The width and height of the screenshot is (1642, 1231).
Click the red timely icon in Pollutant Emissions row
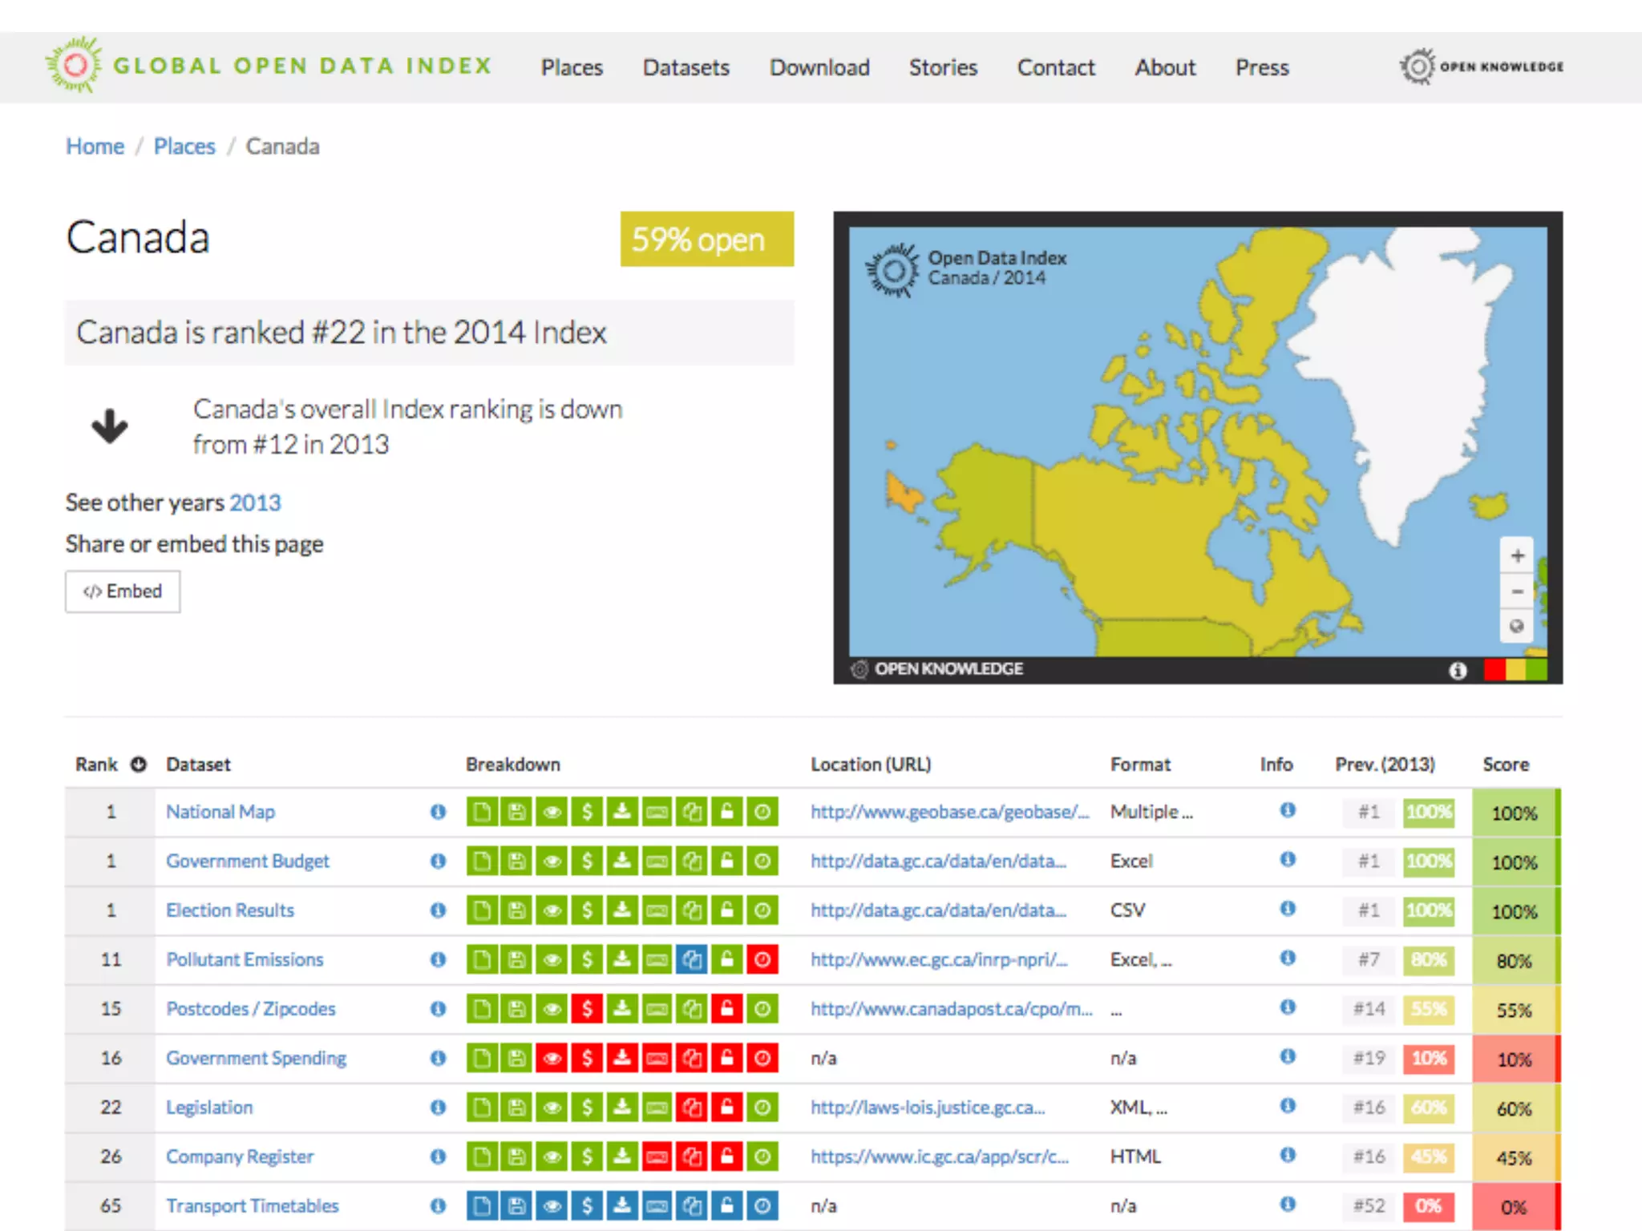click(762, 959)
